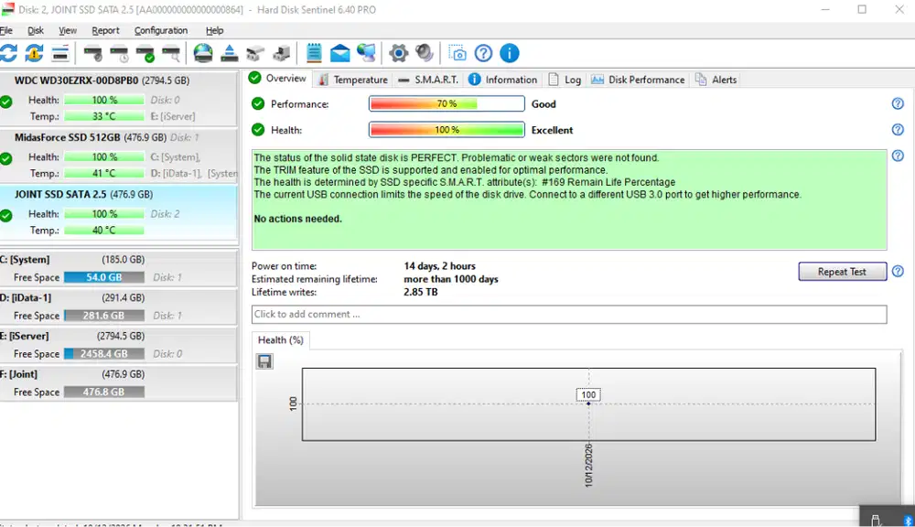Open settings with the gear icon
Screen dimensions: 915x527
pyautogui.click(x=399, y=53)
